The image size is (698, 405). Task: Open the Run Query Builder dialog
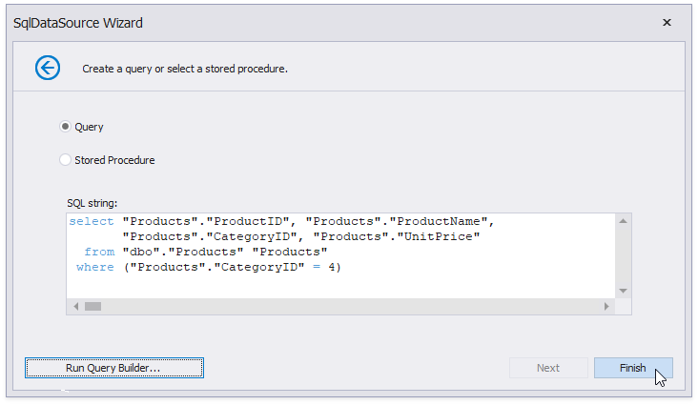click(x=114, y=368)
